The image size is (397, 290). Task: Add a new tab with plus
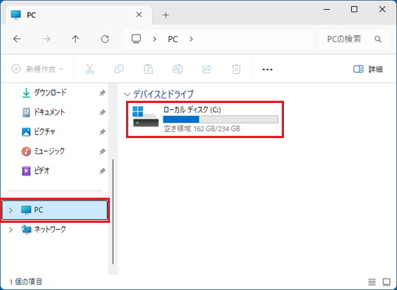point(166,15)
